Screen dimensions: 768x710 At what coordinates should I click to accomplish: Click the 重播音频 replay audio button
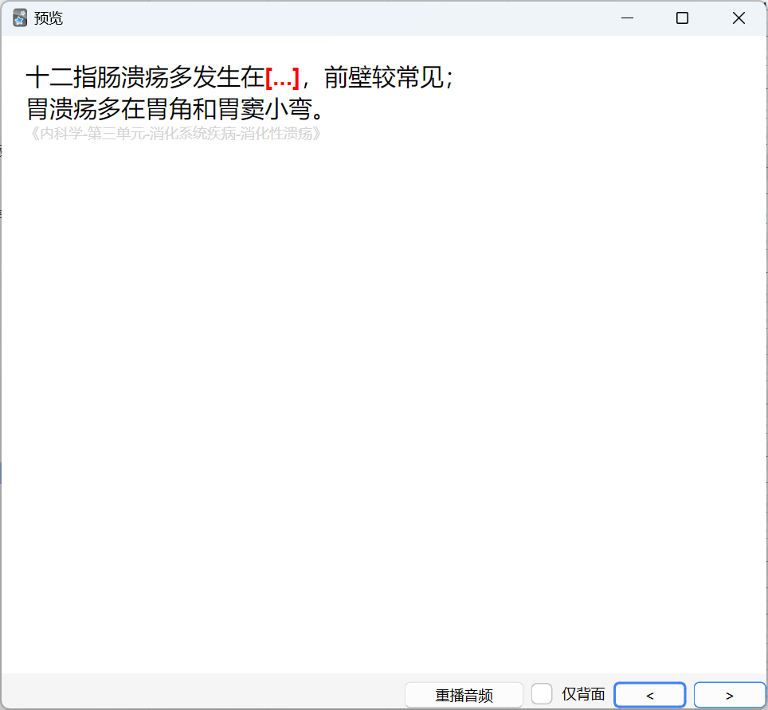click(464, 695)
